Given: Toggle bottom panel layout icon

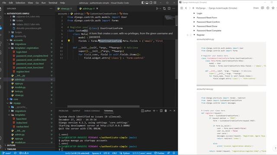Looking at the screenshot, I should click(x=147, y=3).
